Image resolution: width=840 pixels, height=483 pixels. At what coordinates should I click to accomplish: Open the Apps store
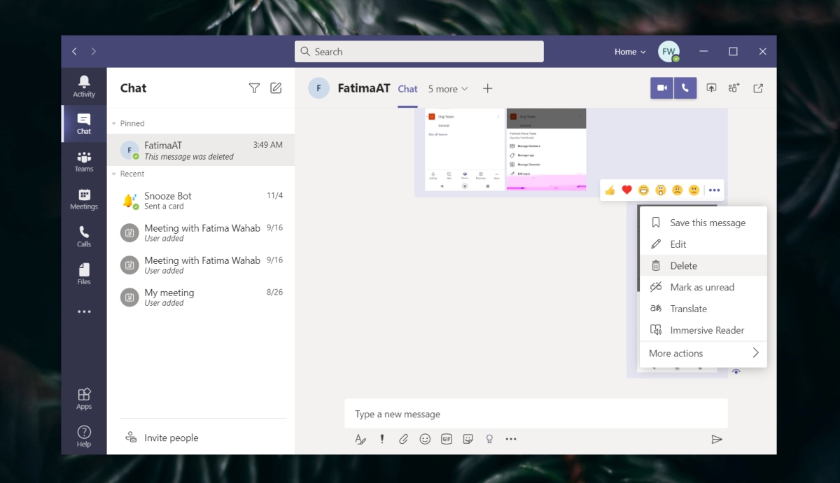(x=84, y=398)
